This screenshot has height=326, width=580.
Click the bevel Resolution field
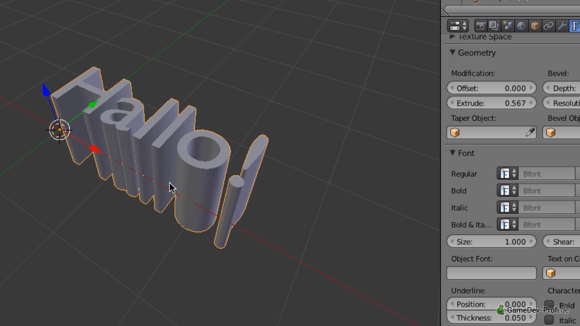[562, 103]
